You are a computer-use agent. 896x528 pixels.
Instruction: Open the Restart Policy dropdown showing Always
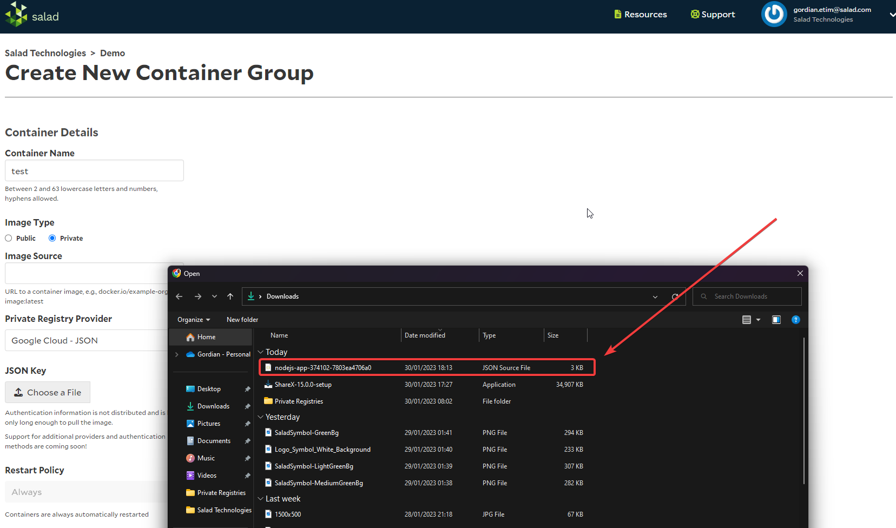point(87,492)
